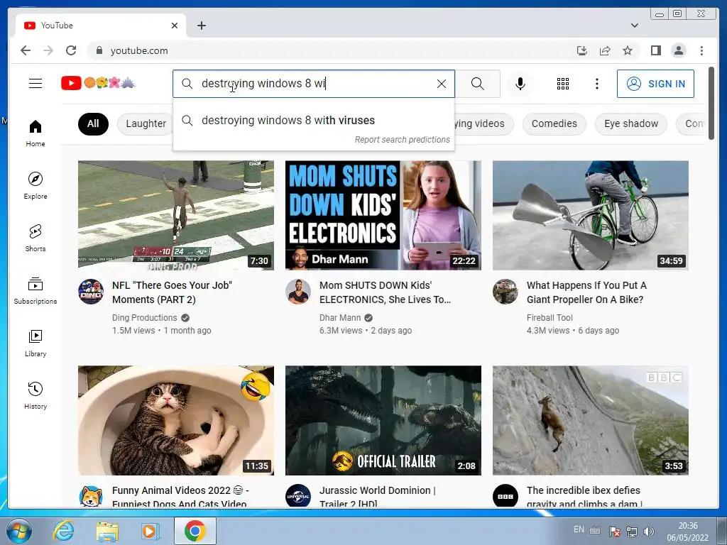This screenshot has width=727, height=545.
Task: Select the Eye shadow filter chip
Action: [x=631, y=123]
